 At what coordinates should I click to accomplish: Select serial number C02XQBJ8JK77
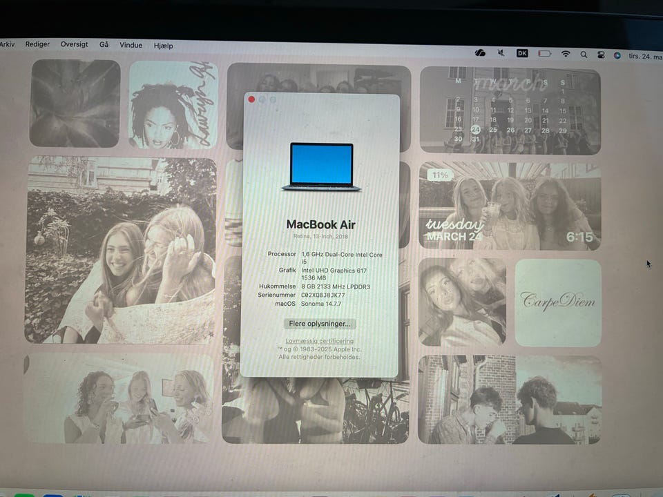323,295
